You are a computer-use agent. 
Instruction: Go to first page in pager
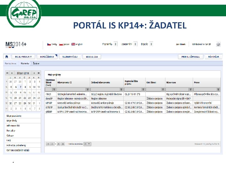point(48,144)
